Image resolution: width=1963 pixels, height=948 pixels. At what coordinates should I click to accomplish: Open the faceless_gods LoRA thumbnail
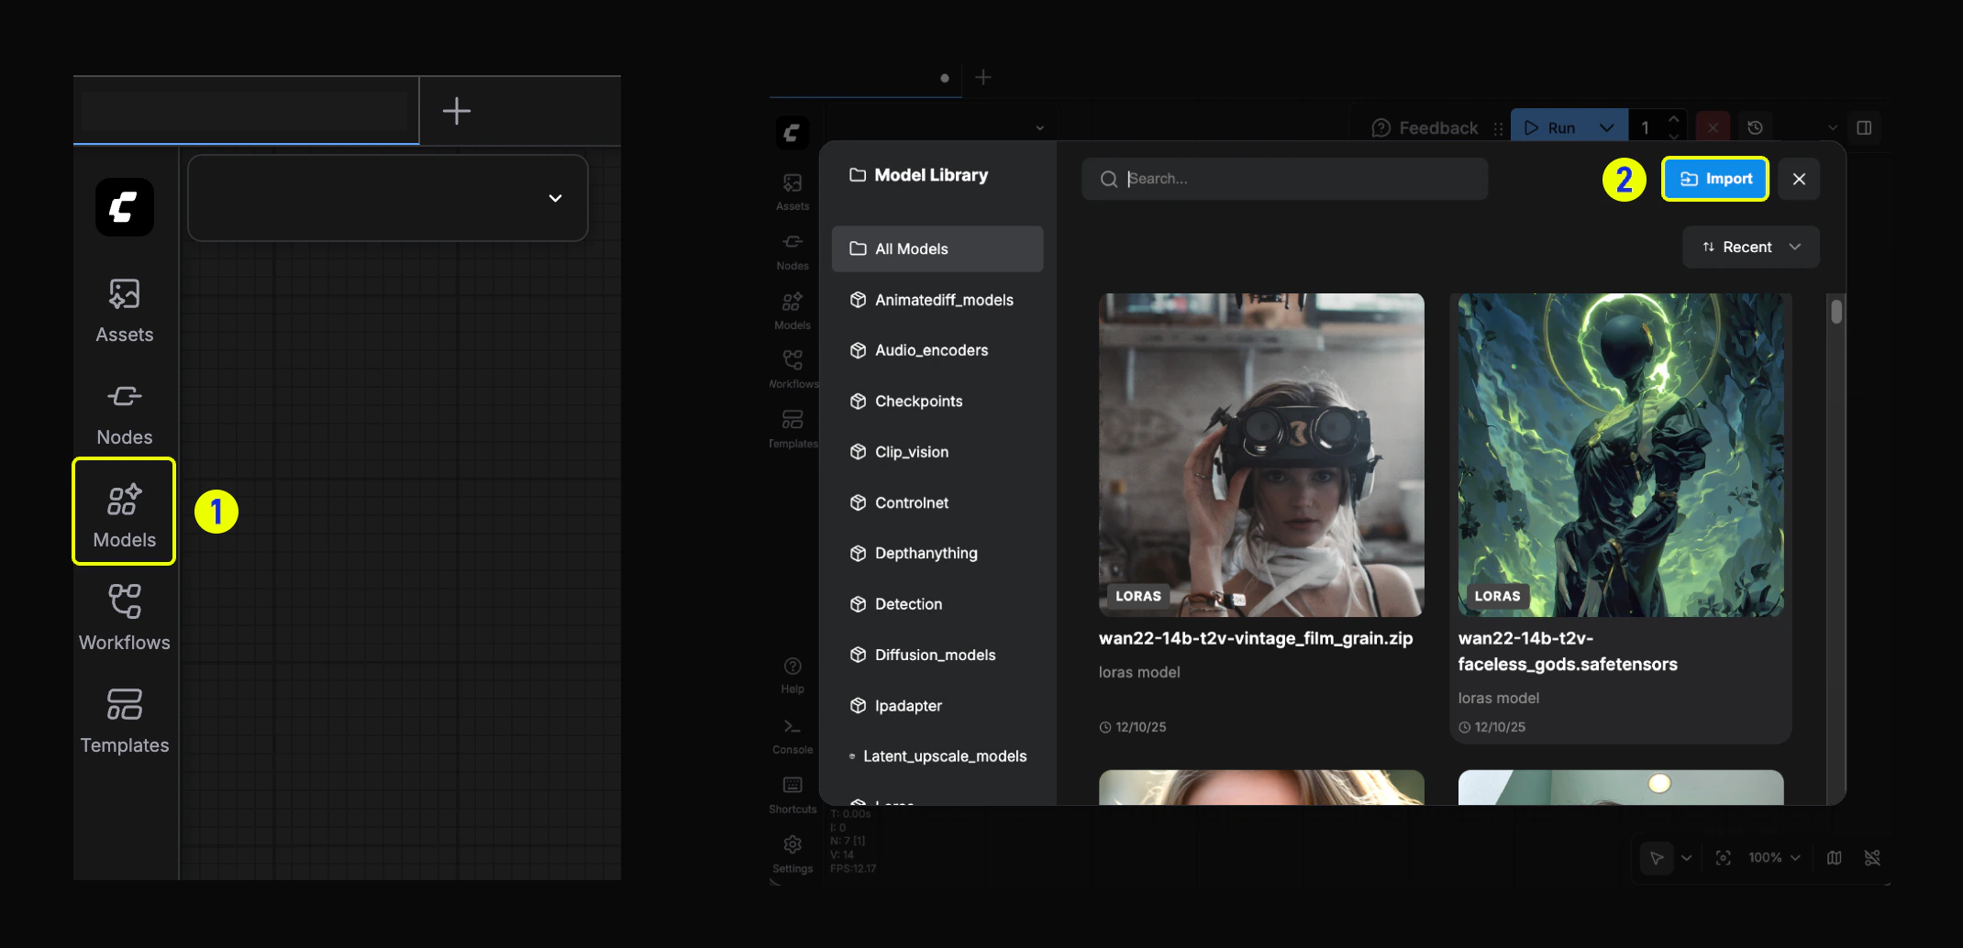tap(1620, 455)
